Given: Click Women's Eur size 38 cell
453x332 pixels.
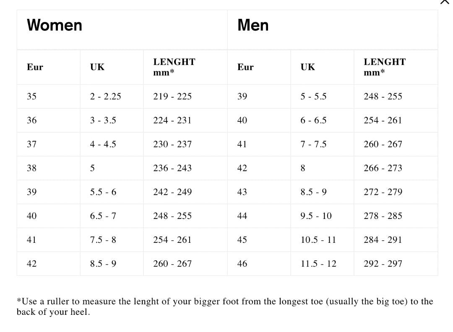Looking at the screenshot, I should (31, 168).
